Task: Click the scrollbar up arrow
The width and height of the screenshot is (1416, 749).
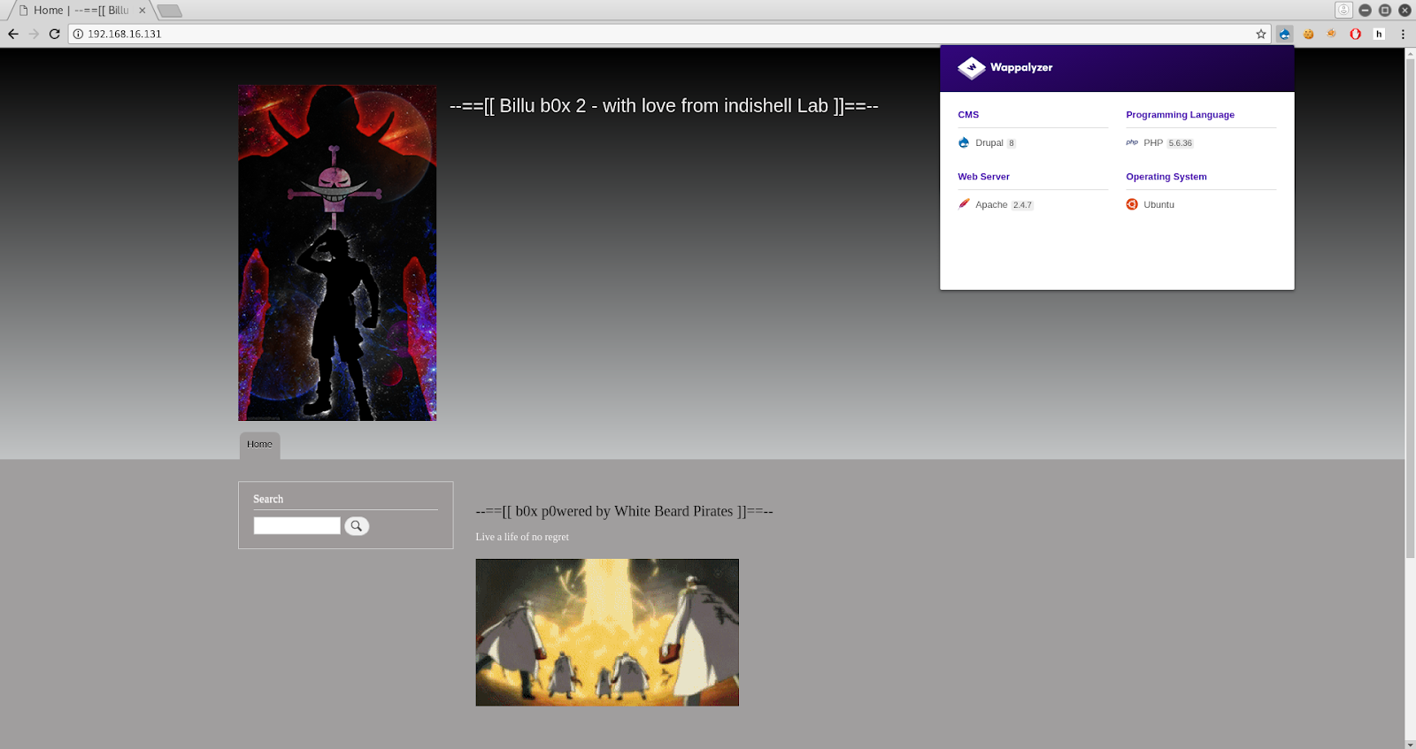Action: point(1410,54)
